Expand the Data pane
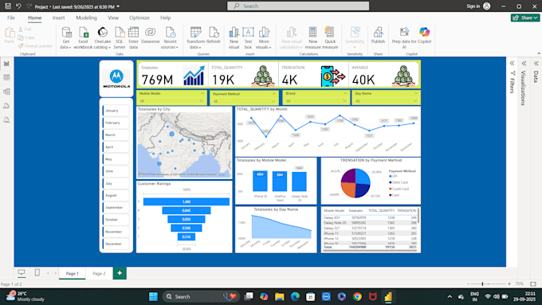This screenshot has width=542, height=305. [536, 63]
